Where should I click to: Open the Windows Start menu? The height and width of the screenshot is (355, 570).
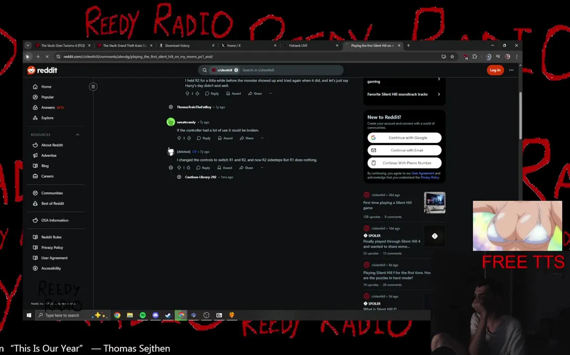[29, 315]
